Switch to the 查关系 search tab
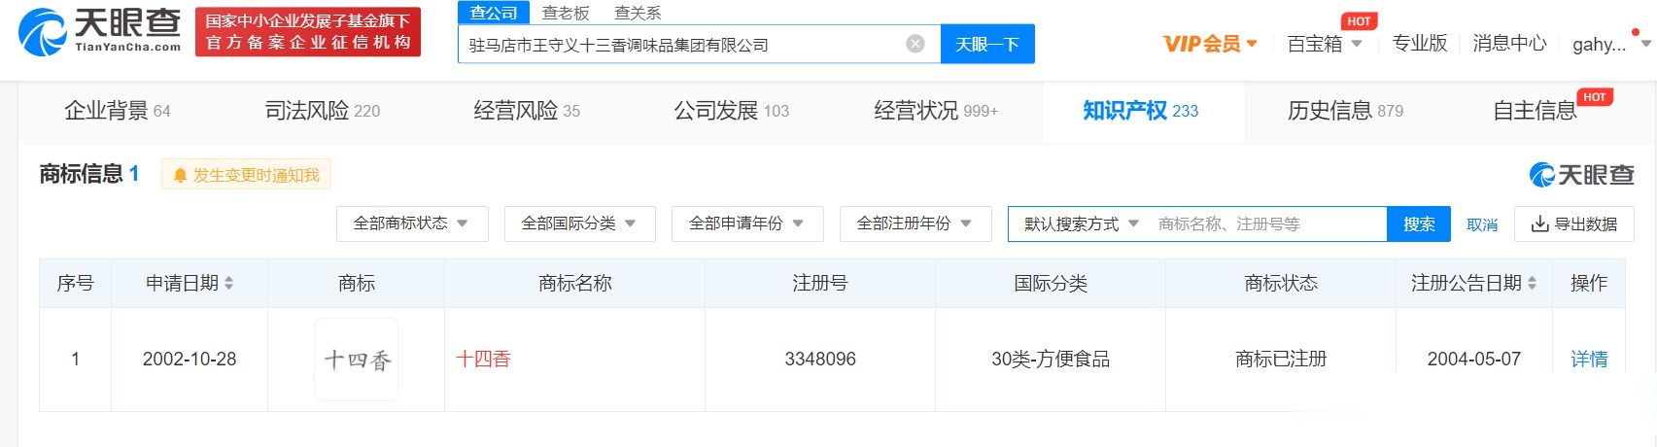This screenshot has height=447, width=1657. pos(638,13)
